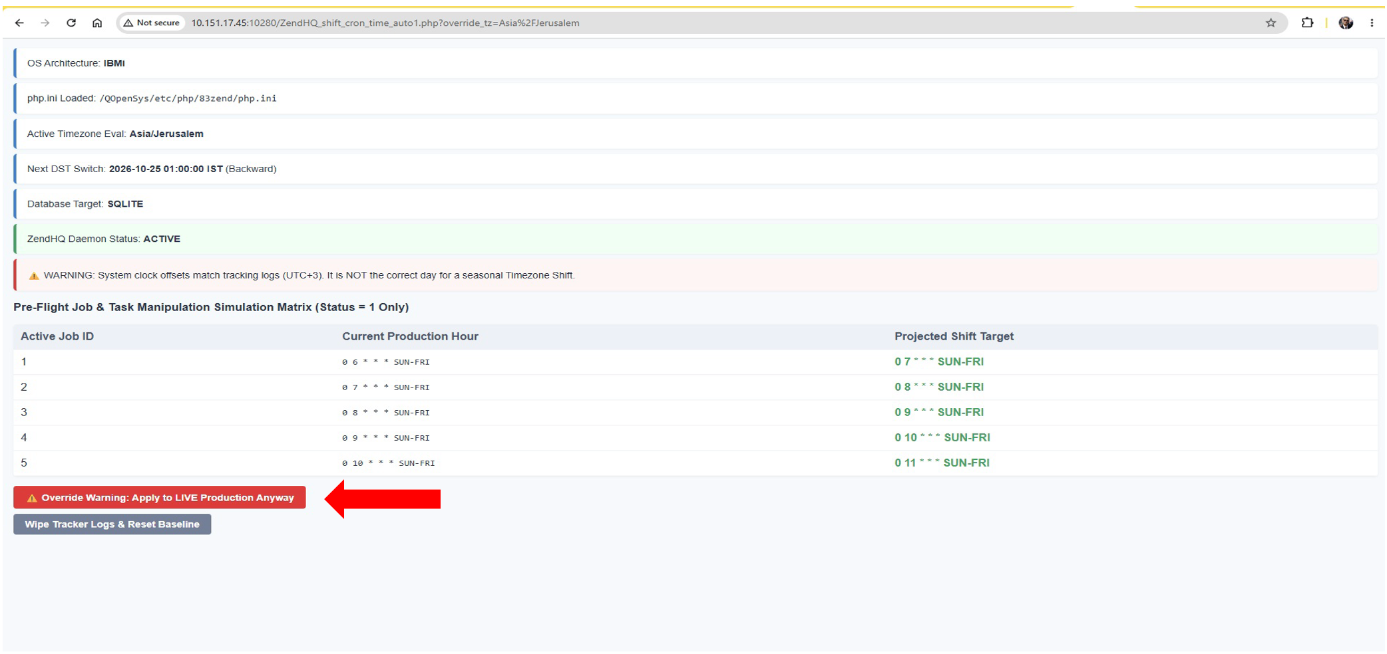Viewport: 1387px width, 654px height.
Task: Click the red system clock warning banner
Action: [695, 275]
